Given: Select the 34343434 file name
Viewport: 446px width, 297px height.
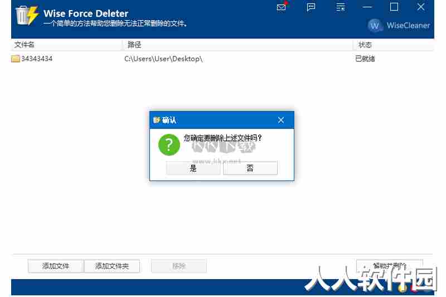Looking at the screenshot, I should 37,59.
